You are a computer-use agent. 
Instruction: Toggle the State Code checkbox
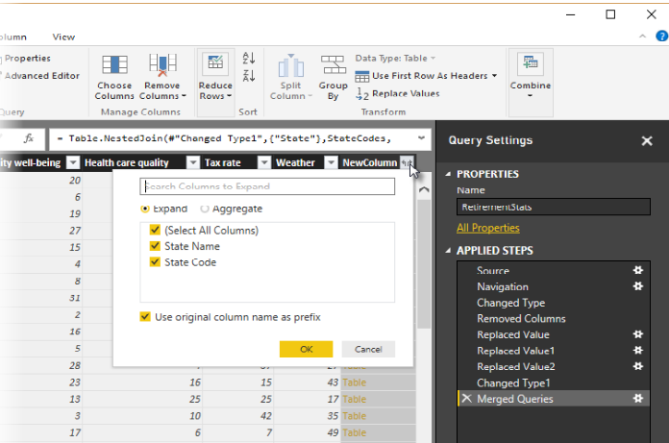tap(155, 262)
